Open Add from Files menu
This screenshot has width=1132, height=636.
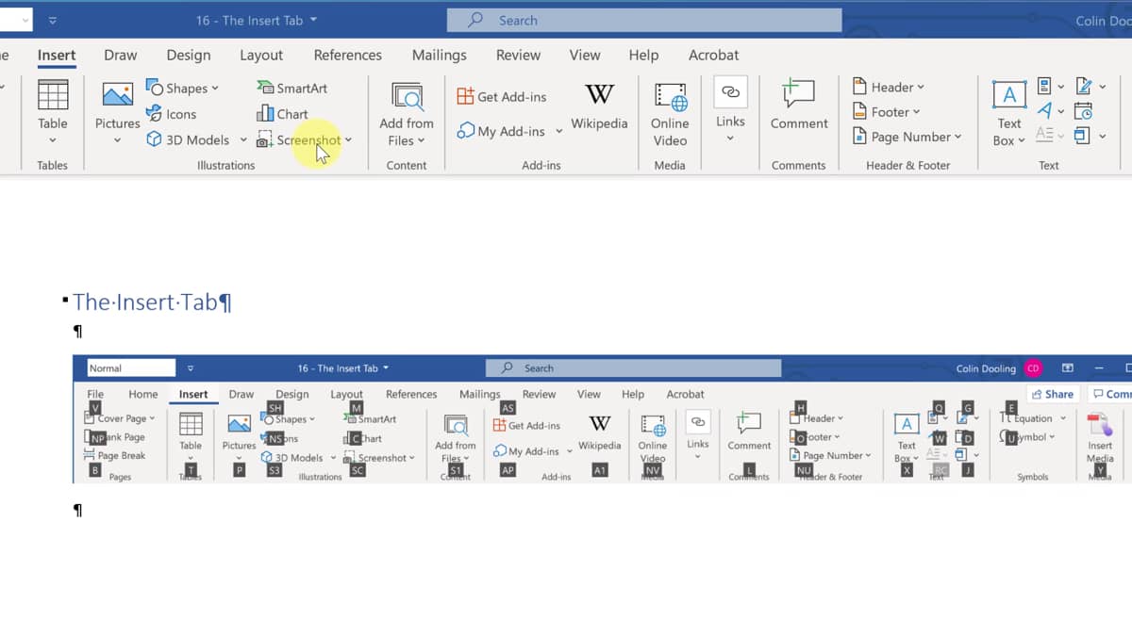click(x=407, y=113)
